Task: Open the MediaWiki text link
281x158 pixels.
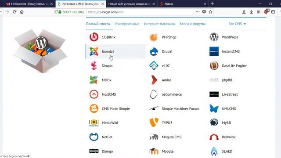Action: coord(110,123)
